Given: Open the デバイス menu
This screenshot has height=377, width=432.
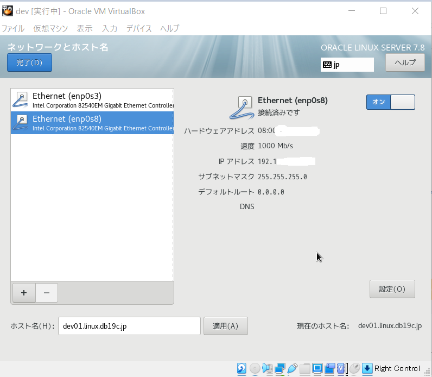Looking at the screenshot, I should 139,28.
